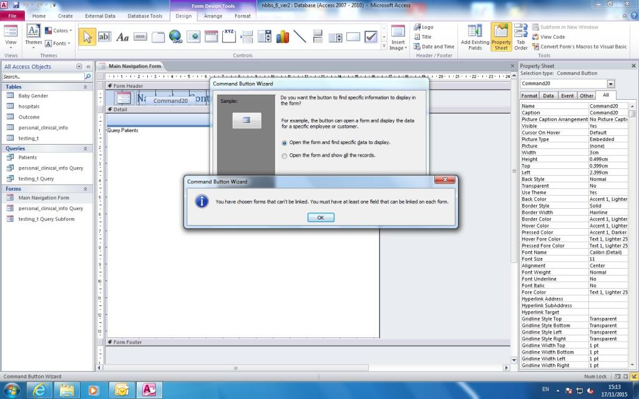The width and height of the screenshot is (639, 399).
Task: Click the Insert Page Break control
Action: pyautogui.click(x=246, y=37)
